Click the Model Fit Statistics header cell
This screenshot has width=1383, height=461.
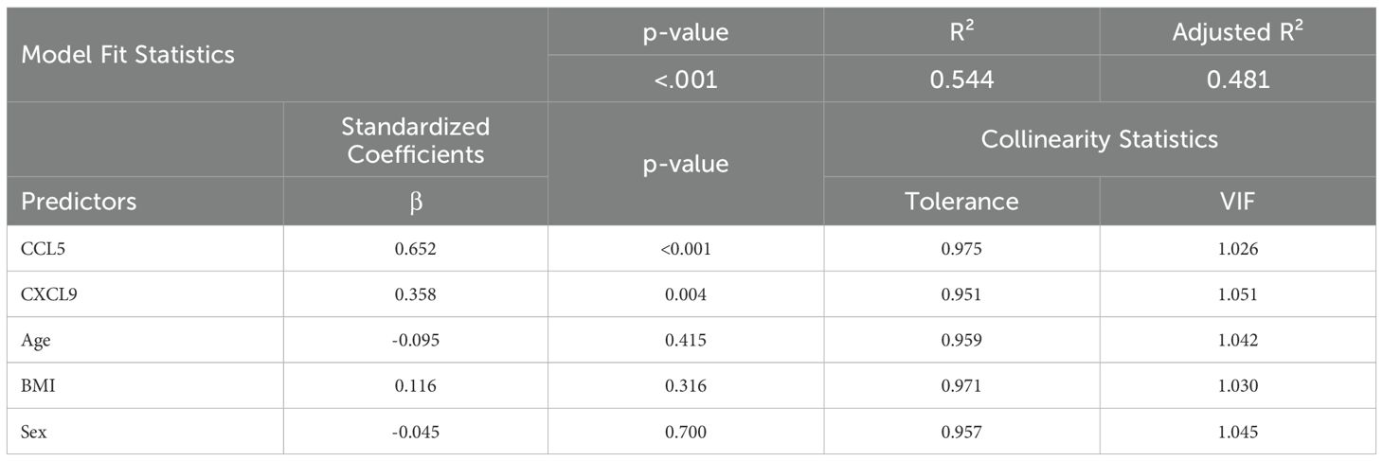pyautogui.click(x=128, y=54)
